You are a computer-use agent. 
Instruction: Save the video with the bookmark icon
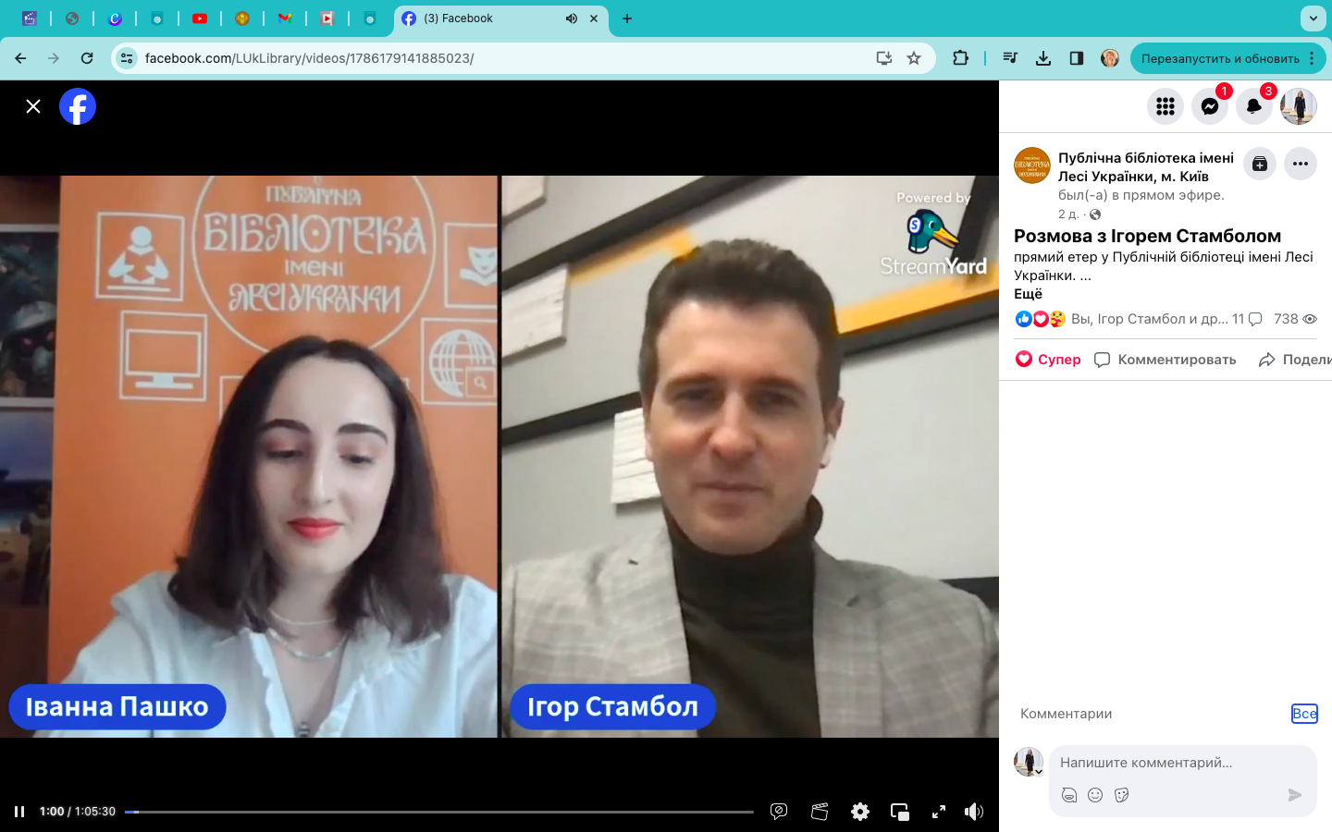tap(1259, 164)
